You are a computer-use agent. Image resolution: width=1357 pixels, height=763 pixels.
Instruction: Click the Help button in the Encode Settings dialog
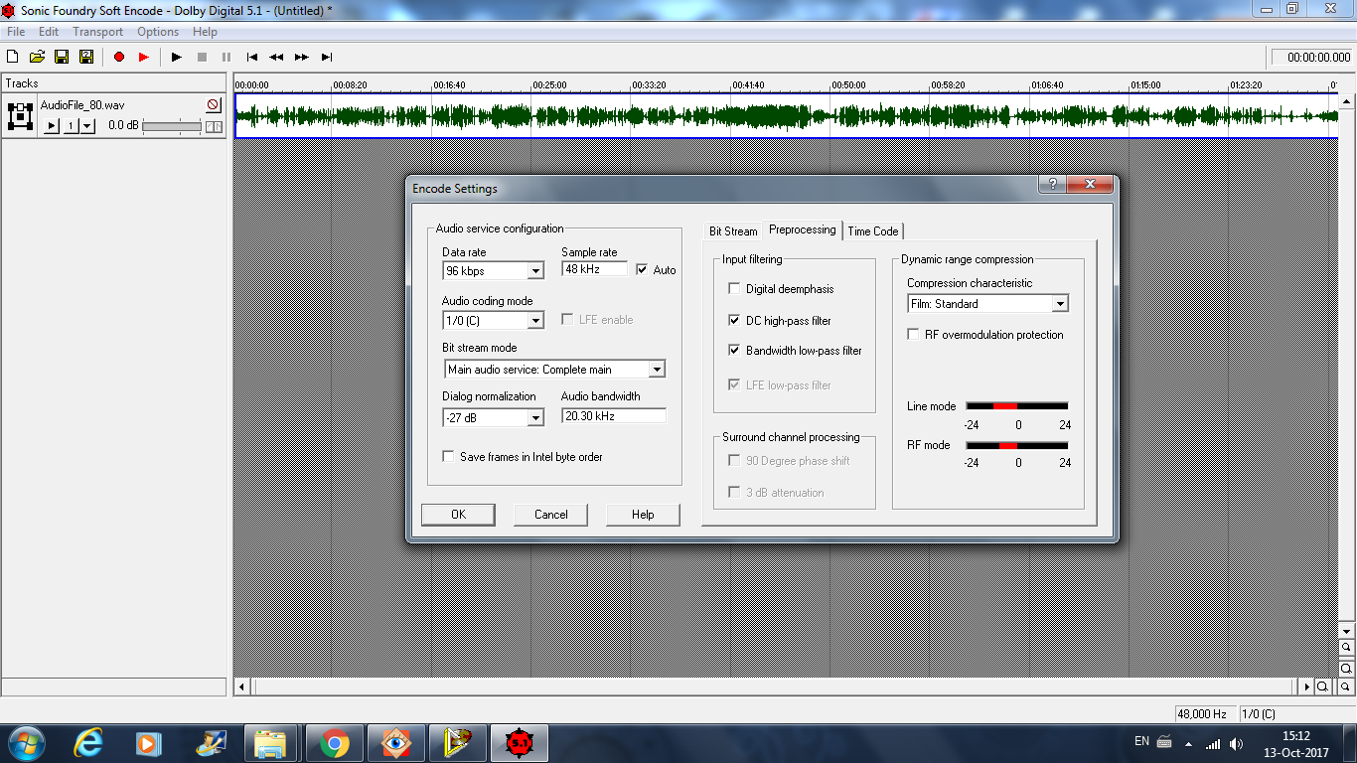pyautogui.click(x=643, y=515)
